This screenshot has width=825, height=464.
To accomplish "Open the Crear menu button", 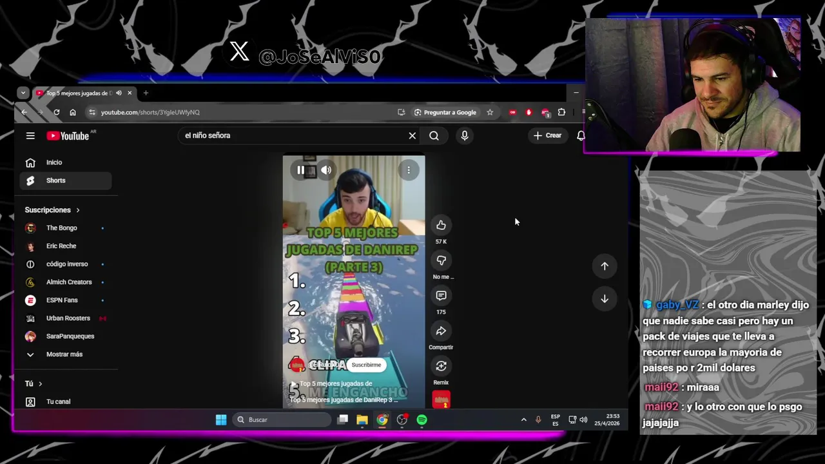I will click(x=547, y=135).
